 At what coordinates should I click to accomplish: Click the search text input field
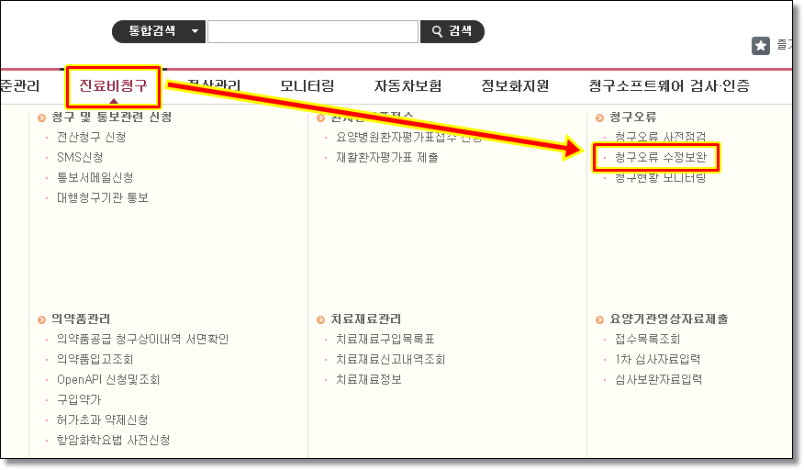tap(312, 31)
